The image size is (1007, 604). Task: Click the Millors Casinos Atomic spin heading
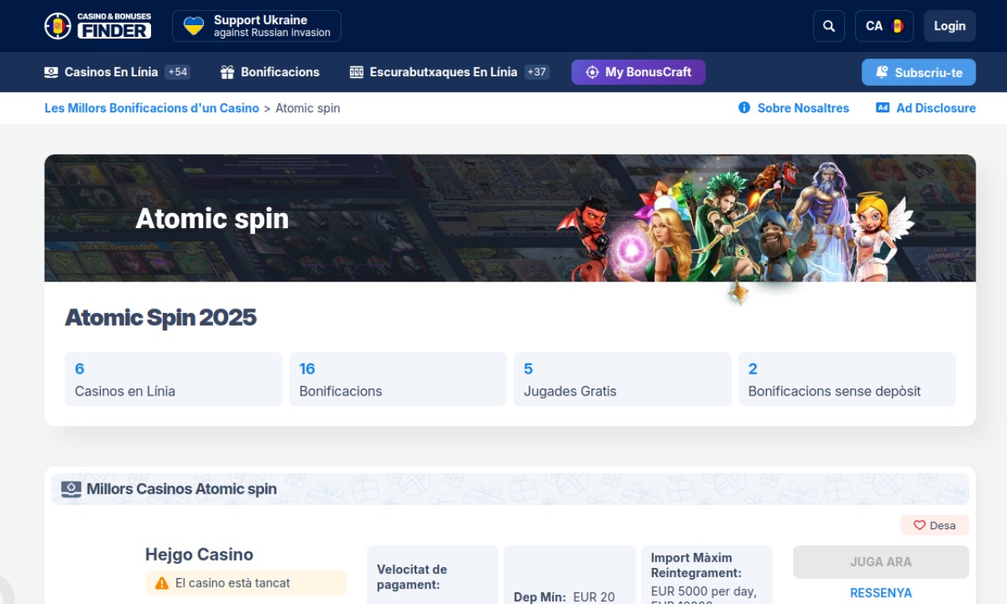point(182,489)
